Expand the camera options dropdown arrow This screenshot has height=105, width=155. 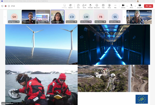[127, 6]
